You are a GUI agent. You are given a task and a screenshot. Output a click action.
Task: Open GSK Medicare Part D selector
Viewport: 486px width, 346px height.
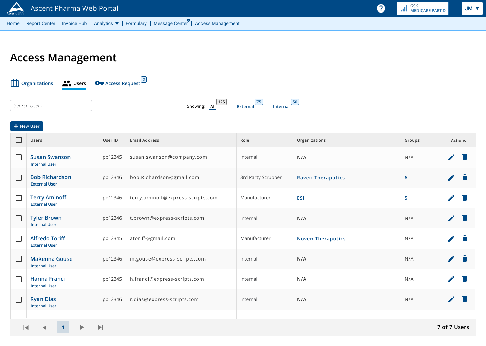[x=423, y=8]
